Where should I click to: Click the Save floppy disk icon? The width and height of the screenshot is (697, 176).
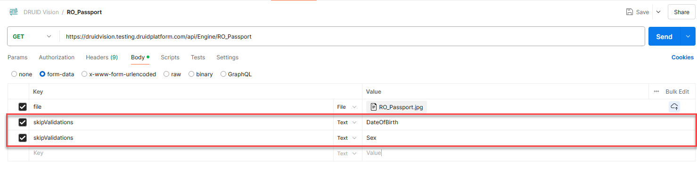[x=629, y=12]
